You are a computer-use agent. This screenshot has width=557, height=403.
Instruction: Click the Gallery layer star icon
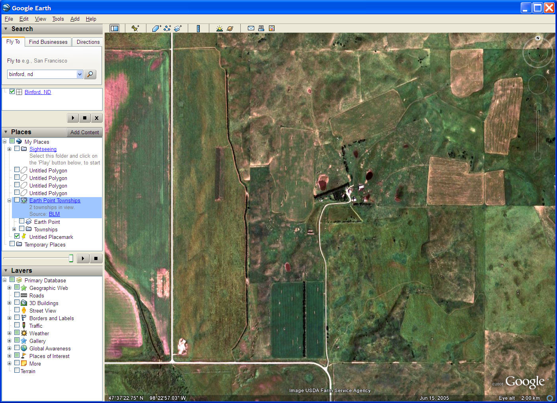click(24, 340)
